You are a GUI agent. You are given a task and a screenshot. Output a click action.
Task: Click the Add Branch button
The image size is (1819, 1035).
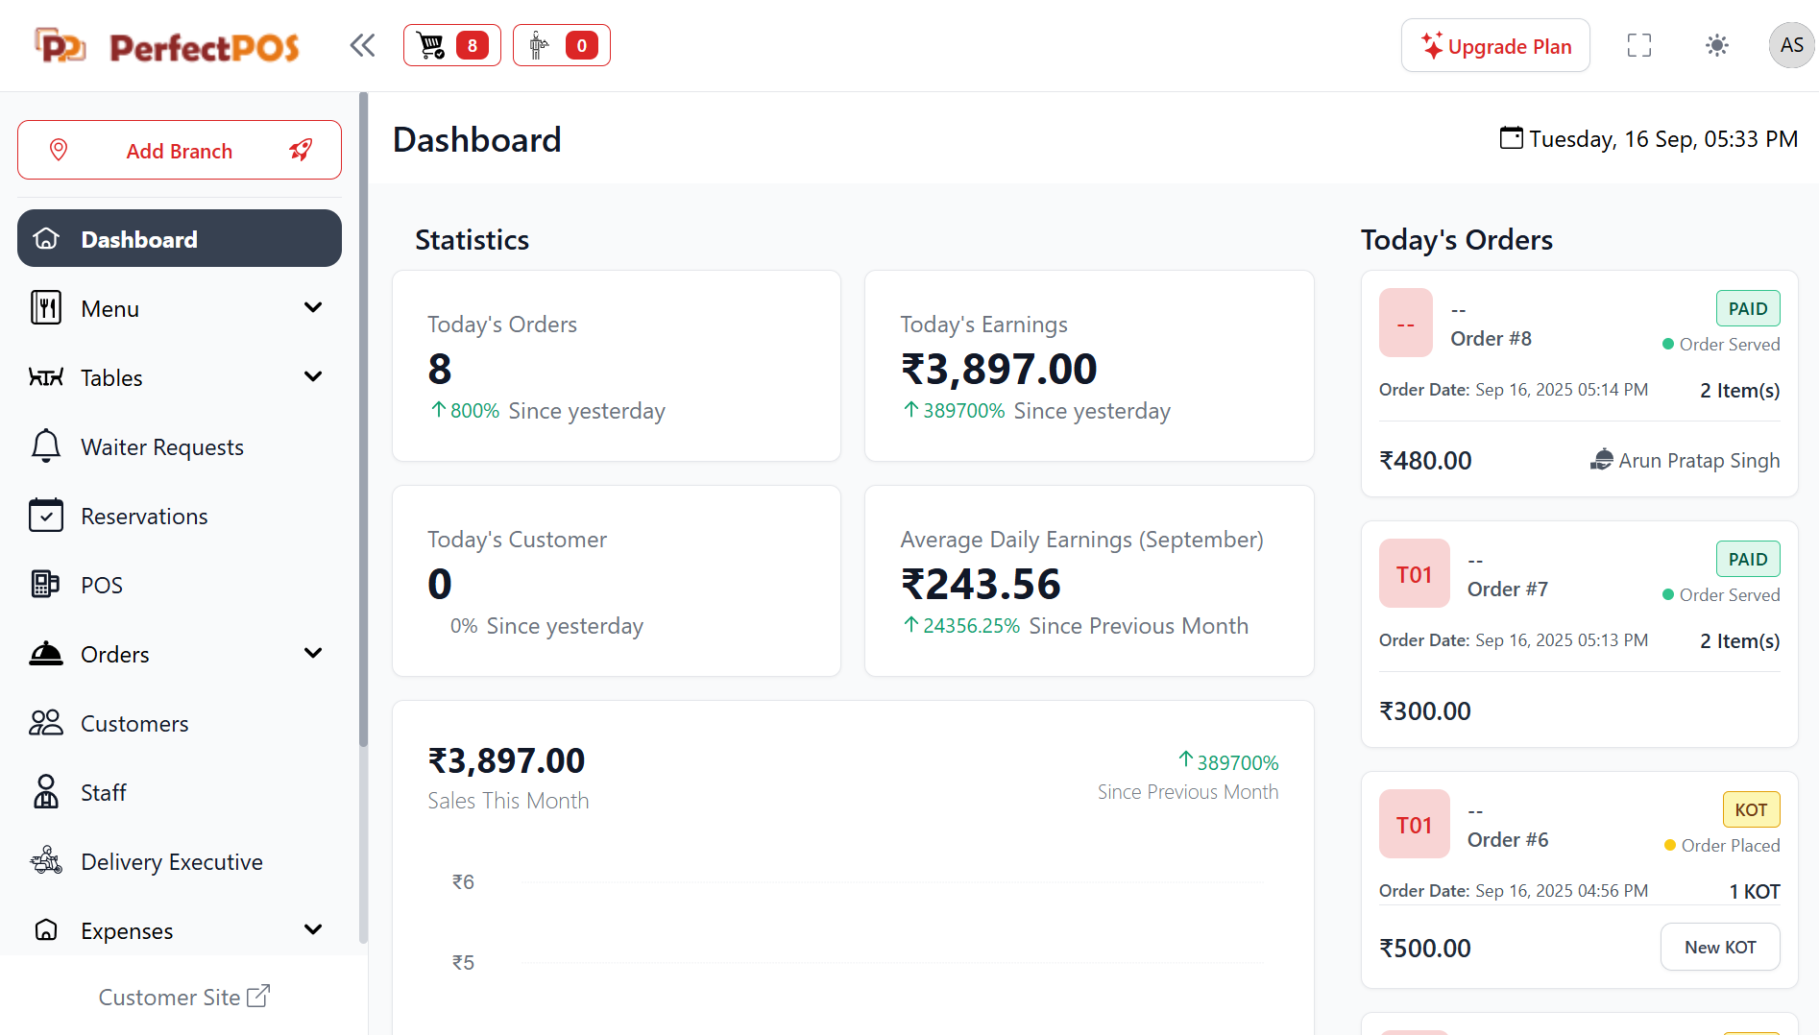point(180,151)
